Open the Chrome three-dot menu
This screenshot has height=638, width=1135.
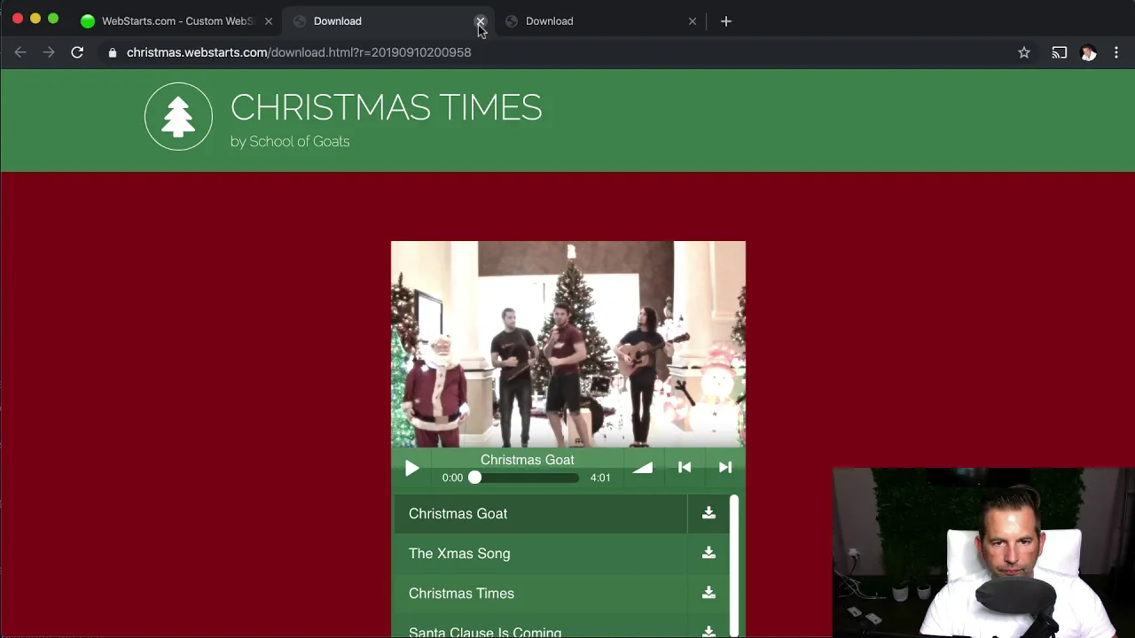pyautogui.click(x=1116, y=52)
